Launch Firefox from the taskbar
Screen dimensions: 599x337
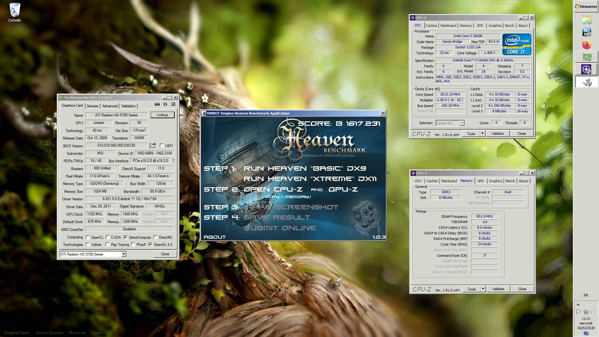click(587, 45)
